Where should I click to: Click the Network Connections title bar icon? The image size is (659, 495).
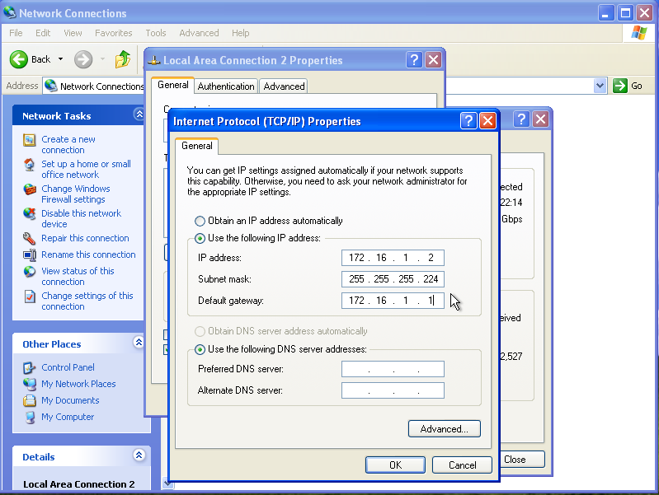click(x=10, y=12)
